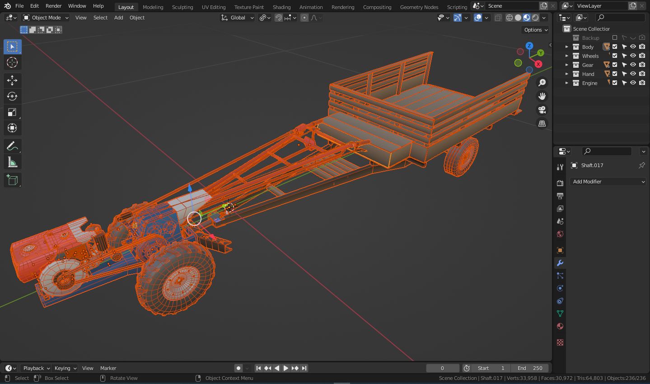Switch to the Shading workspace tab

coord(281,7)
